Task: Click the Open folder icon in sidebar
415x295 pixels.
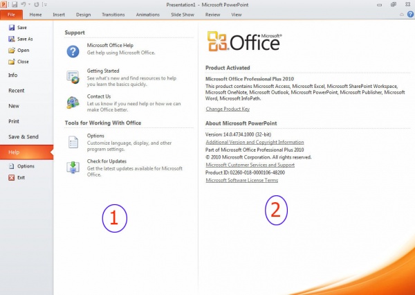Action: point(12,51)
